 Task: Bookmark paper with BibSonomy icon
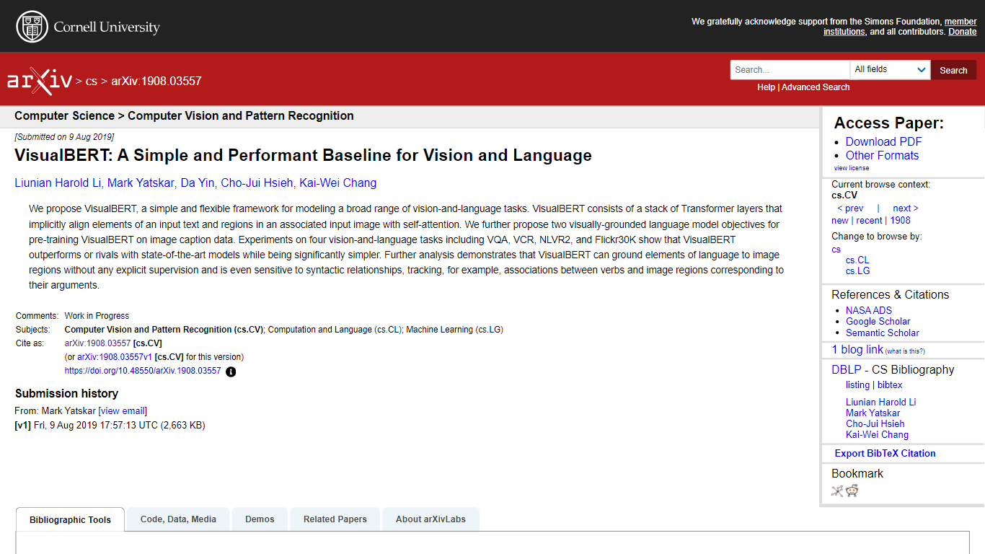point(837,491)
